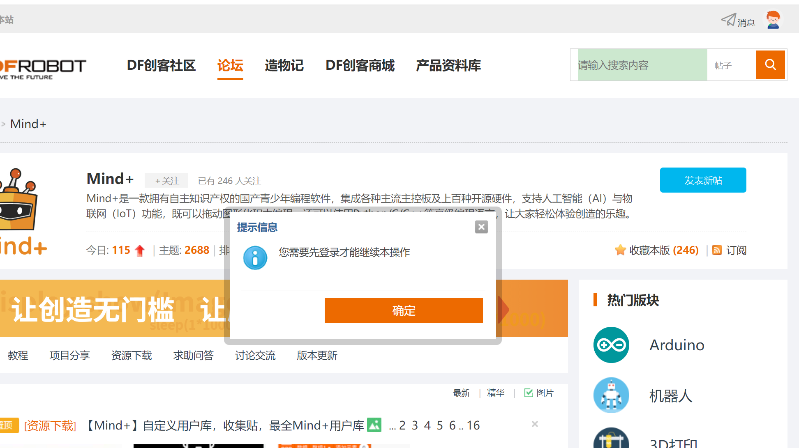This screenshot has height=448, width=799.
Task: Confirm the dialog with 确定
Action: (x=404, y=310)
